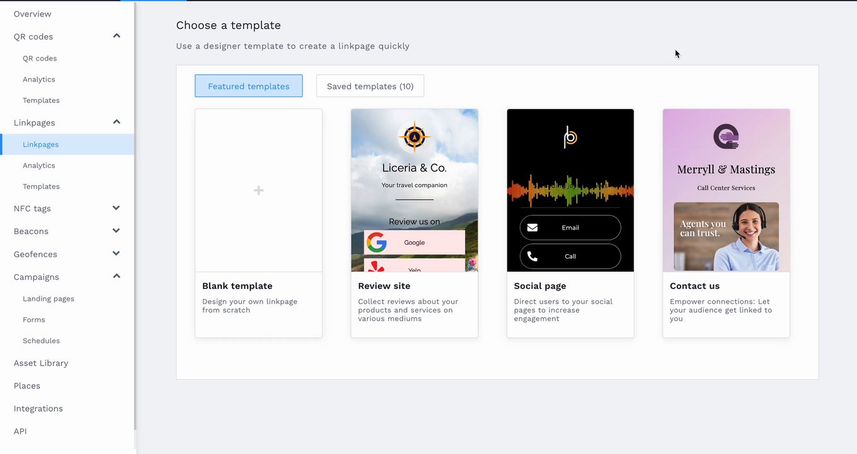Screen dimensions: 857x454
Task: Open Forms under Campaigns
Action: [x=34, y=320]
